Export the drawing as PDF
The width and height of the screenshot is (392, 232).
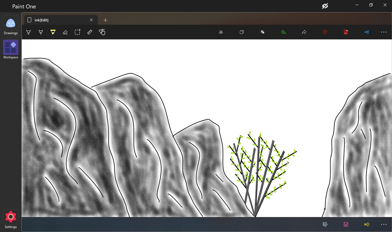click(x=346, y=32)
